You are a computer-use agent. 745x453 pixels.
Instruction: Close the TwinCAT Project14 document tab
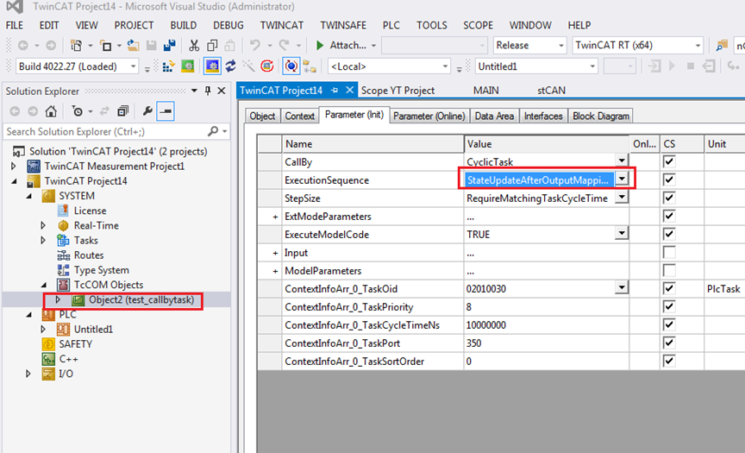(x=350, y=90)
